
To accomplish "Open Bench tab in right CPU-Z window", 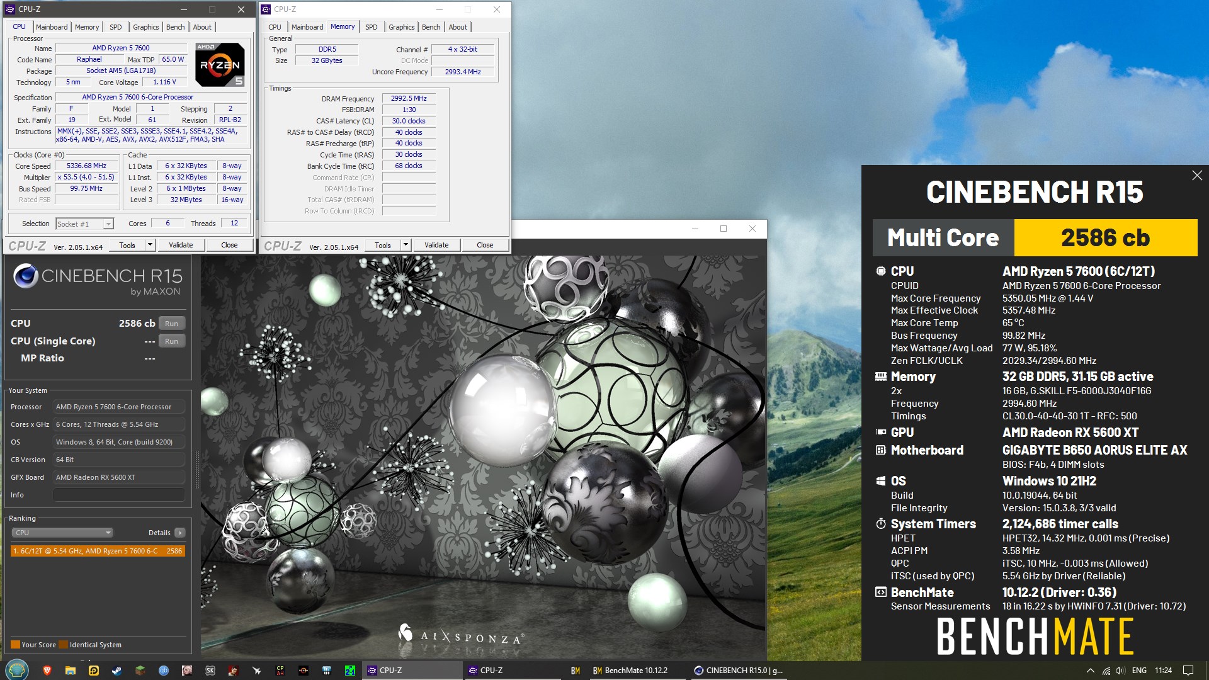I will point(431,27).
